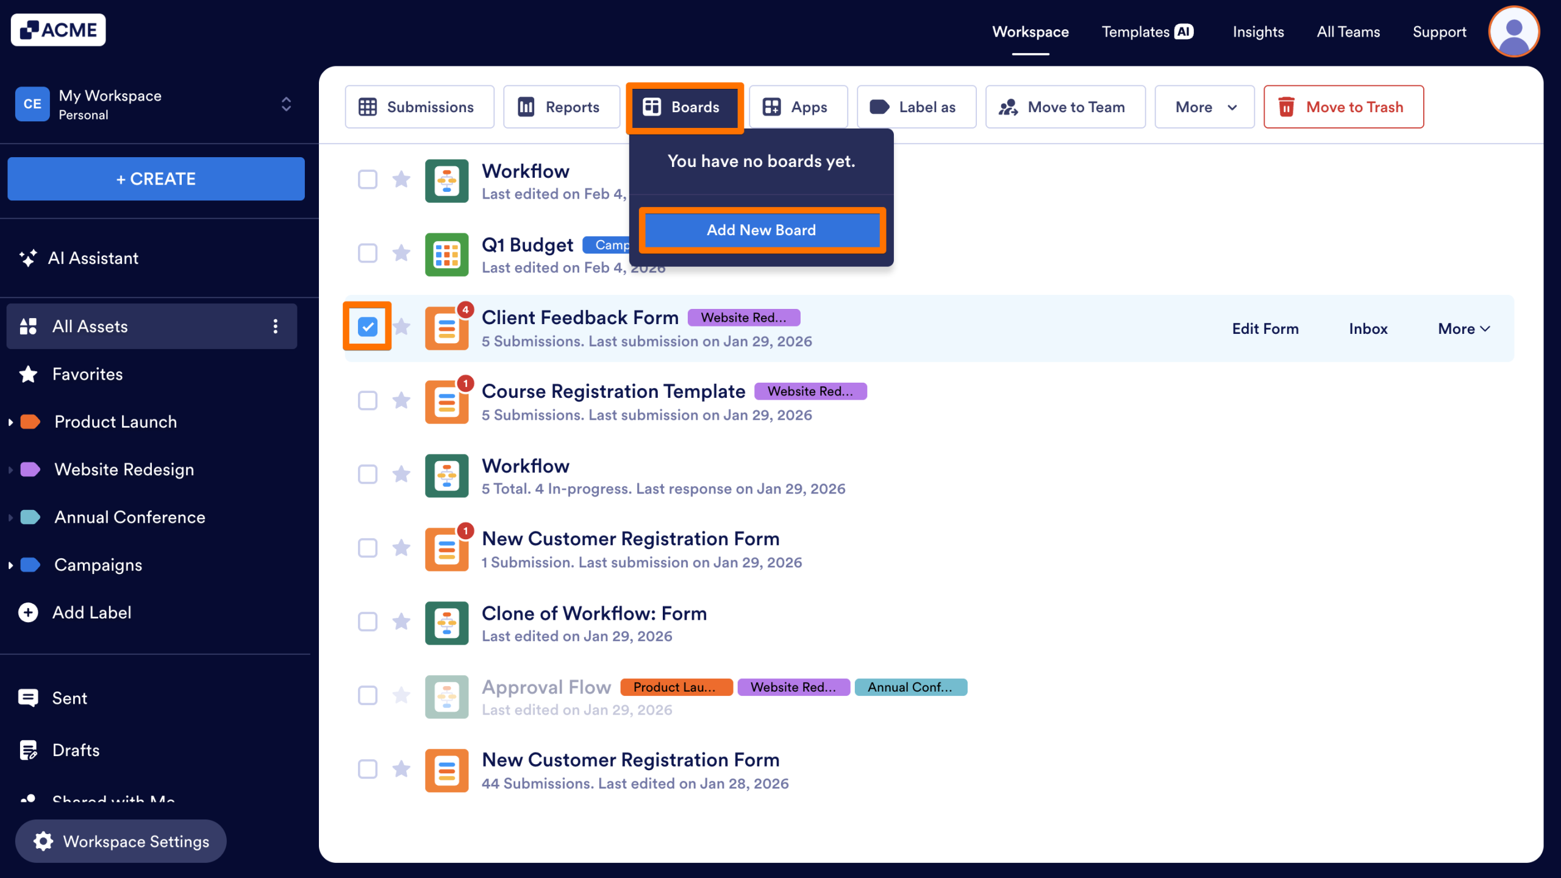Select the Clone of Workflow: Form checkbox
Viewport: 1561px width, 878px height.
tap(368, 621)
